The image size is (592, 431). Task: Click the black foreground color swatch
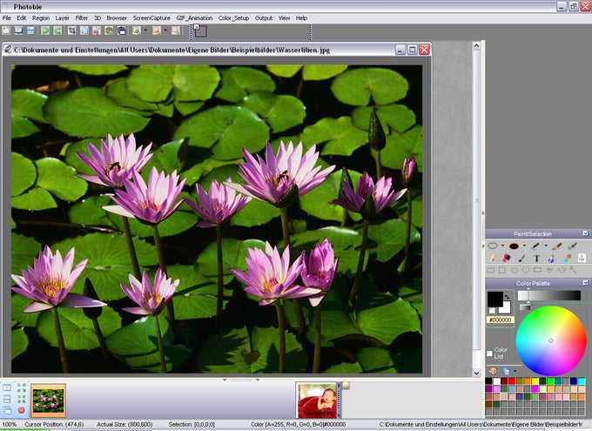[x=494, y=299]
